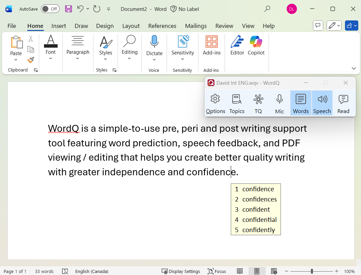
Task: Switch to the References ribbon tab
Action: 162,26
